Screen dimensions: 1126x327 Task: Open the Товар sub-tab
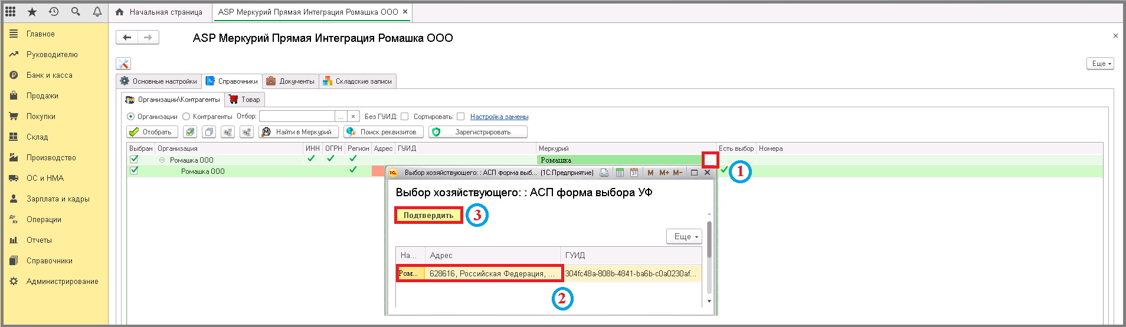[244, 100]
